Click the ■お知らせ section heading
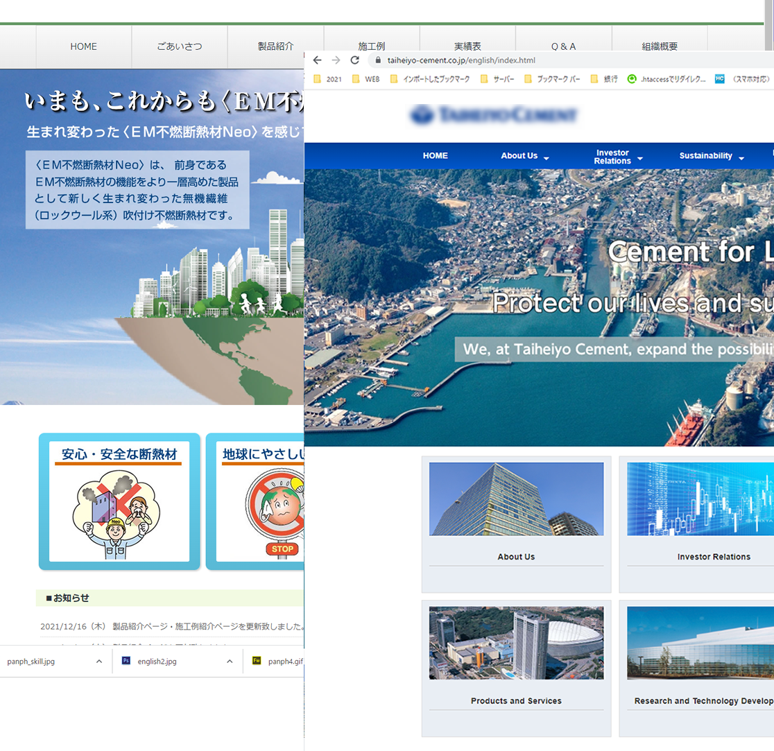This screenshot has height=751, width=774. click(x=68, y=598)
